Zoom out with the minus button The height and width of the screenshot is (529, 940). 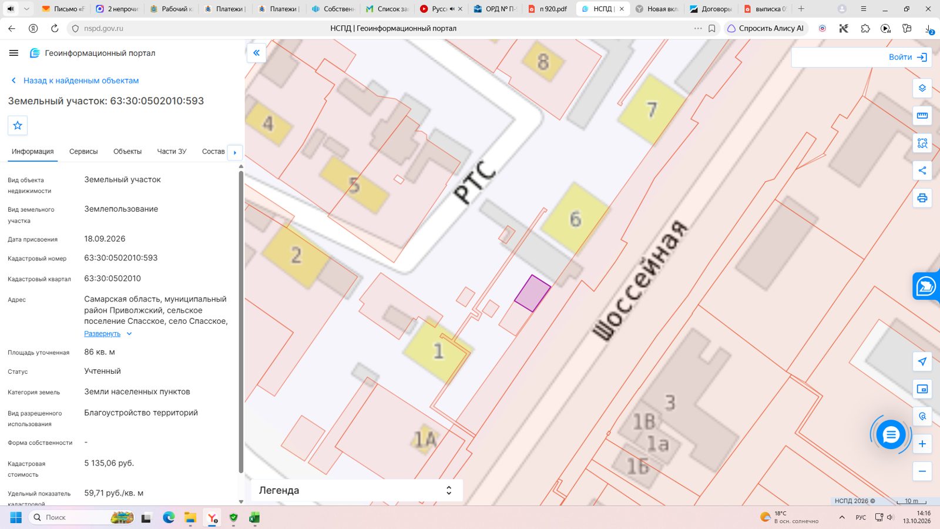point(922,471)
